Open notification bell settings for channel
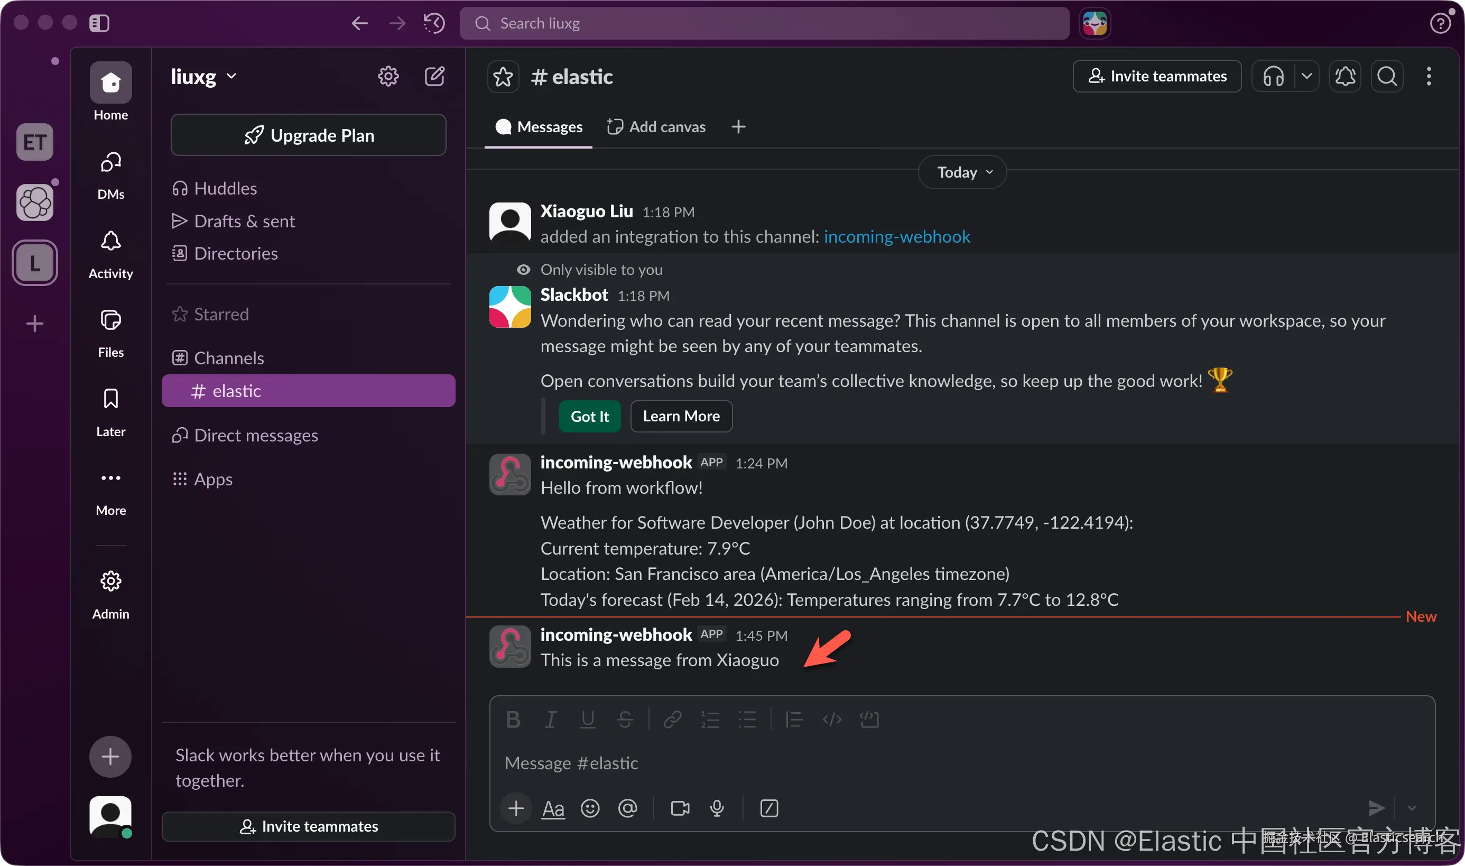This screenshot has width=1465, height=866. tap(1345, 77)
